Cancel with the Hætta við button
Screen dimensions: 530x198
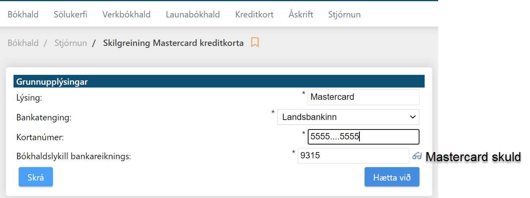click(392, 177)
